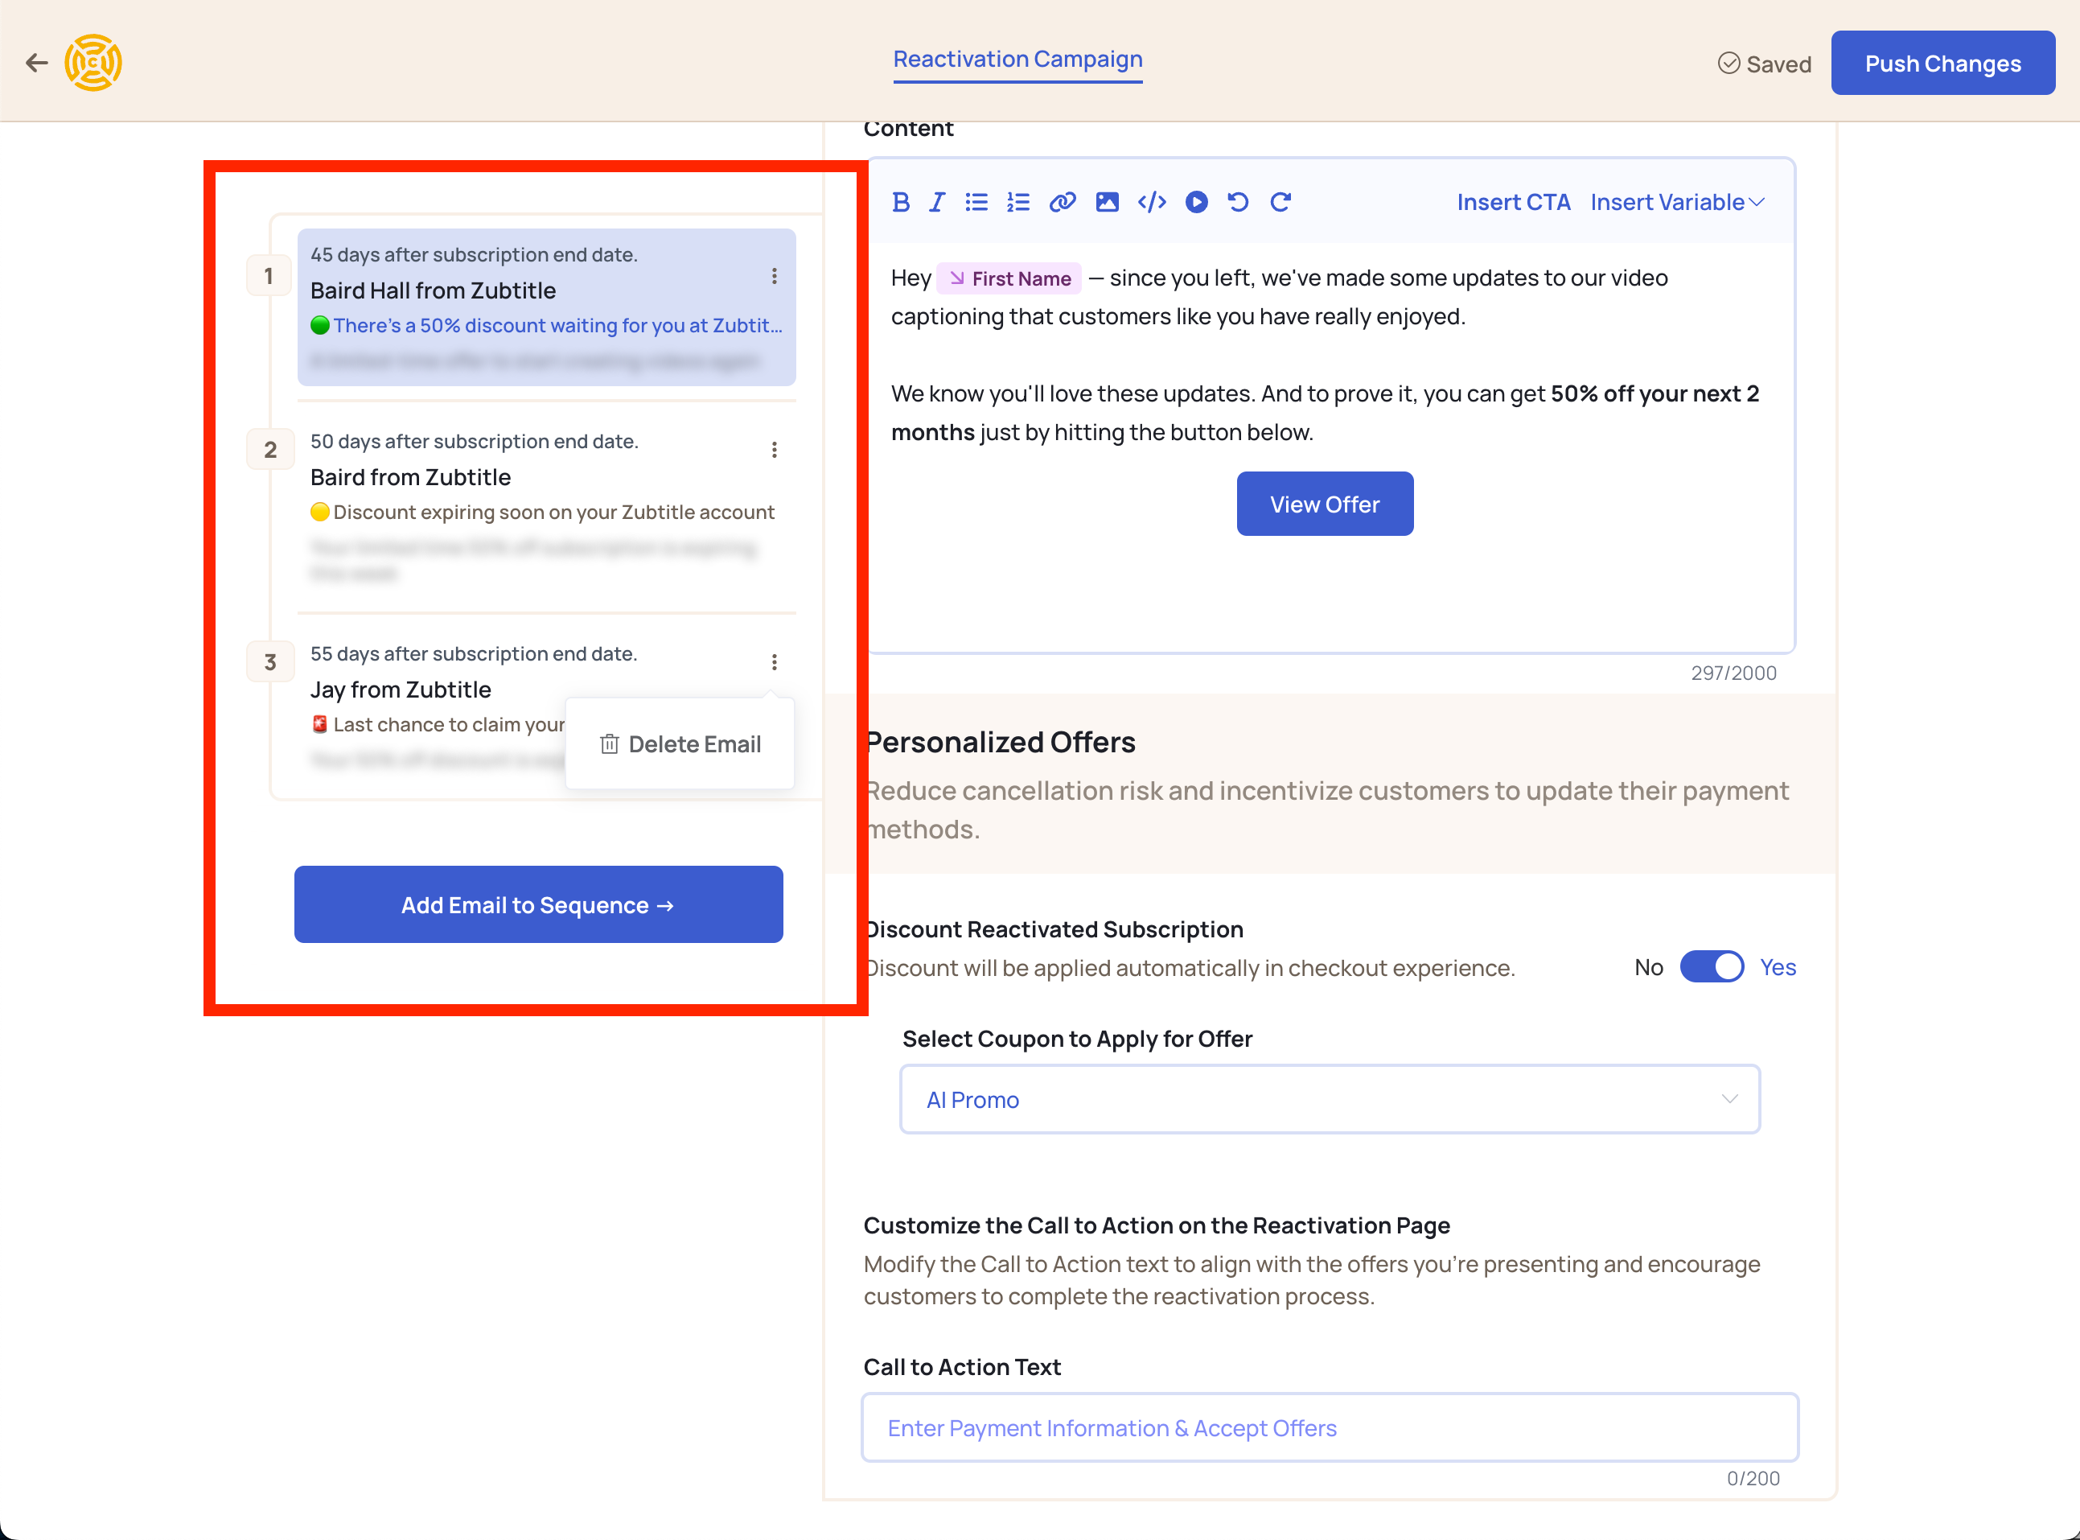This screenshot has height=1540, width=2080.
Task: Open options menu for the first sequence email
Action: pos(774,276)
